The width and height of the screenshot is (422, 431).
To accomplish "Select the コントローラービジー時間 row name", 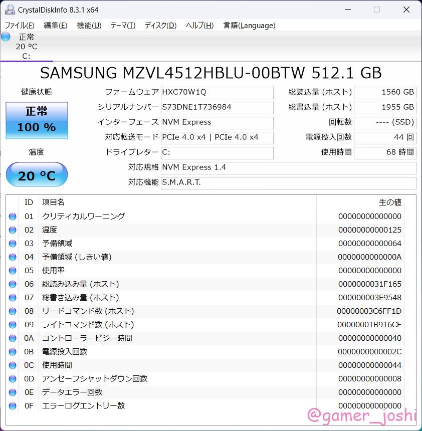I will click(87, 338).
